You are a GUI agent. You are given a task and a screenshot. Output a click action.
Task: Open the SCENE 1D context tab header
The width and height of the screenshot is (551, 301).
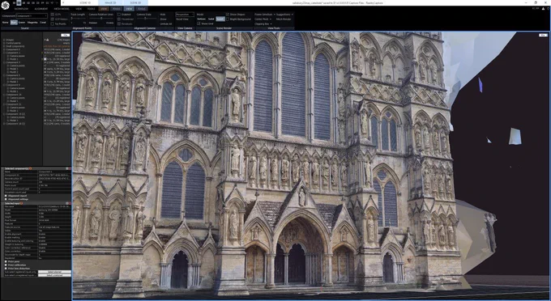pyautogui.click(x=85, y=2)
